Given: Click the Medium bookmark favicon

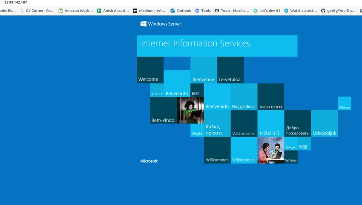Looking at the screenshot, I should (x=135, y=11).
